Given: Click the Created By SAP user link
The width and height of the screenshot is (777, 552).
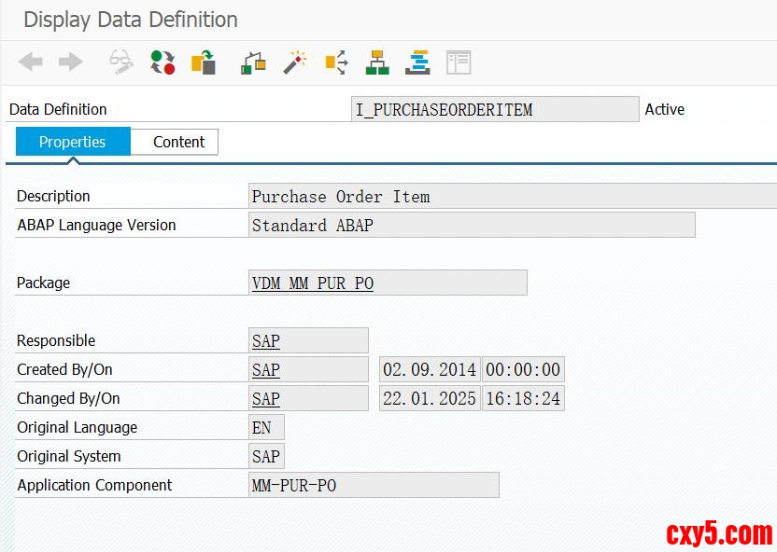Looking at the screenshot, I should point(266,370).
